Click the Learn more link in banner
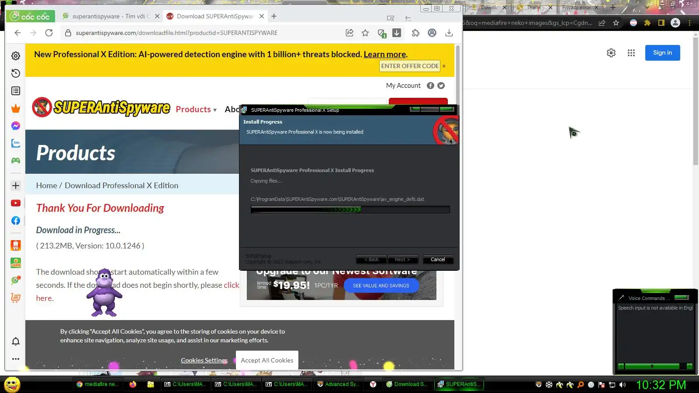This screenshot has width=699, height=393. tap(385, 55)
